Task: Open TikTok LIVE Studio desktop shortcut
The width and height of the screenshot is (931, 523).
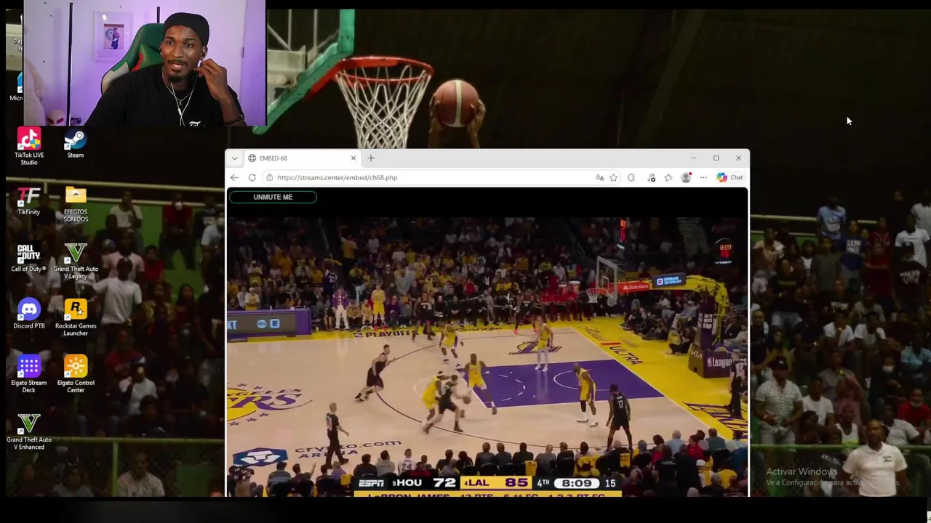Action: [29, 145]
